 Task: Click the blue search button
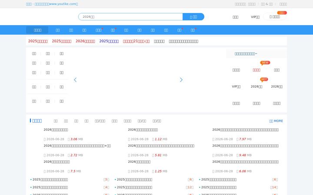(193, 17)
